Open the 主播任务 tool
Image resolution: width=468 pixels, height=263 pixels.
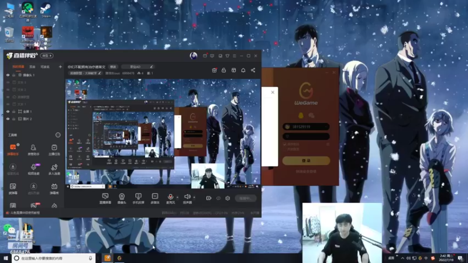point(54,150)
